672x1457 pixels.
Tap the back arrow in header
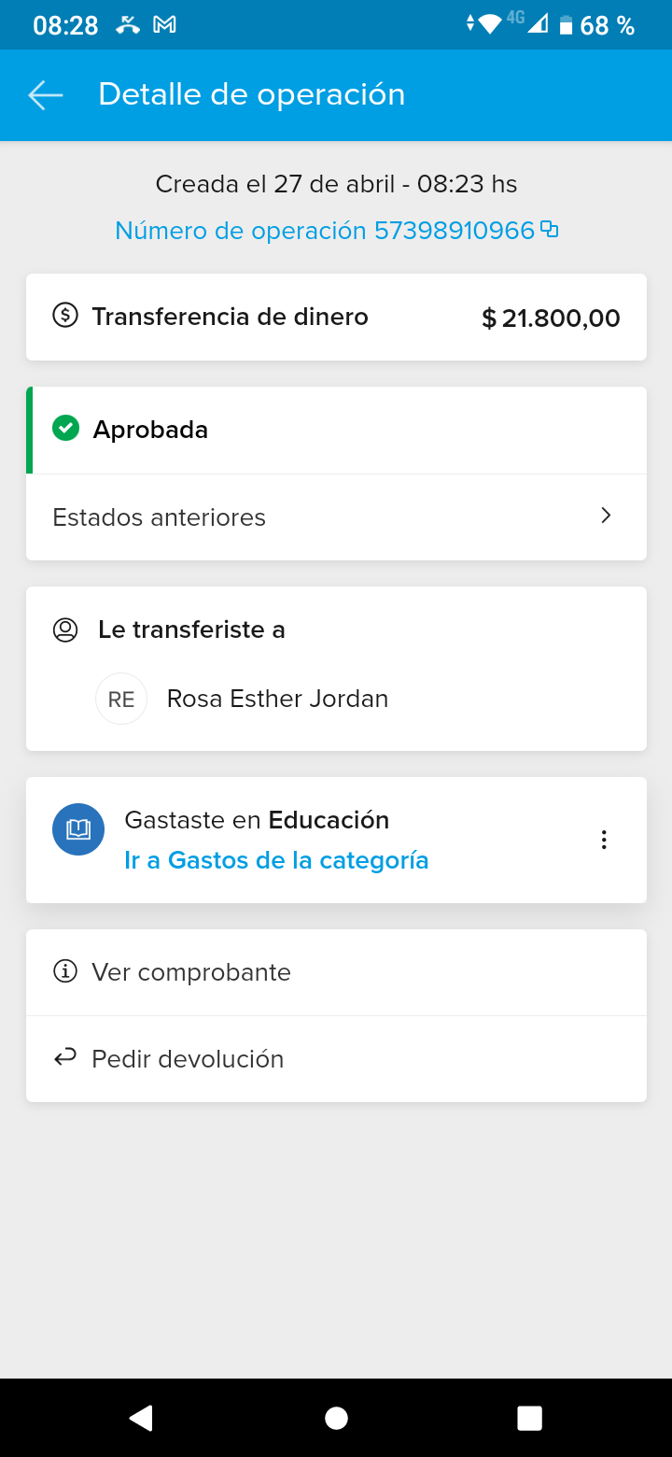click(45, 95)
